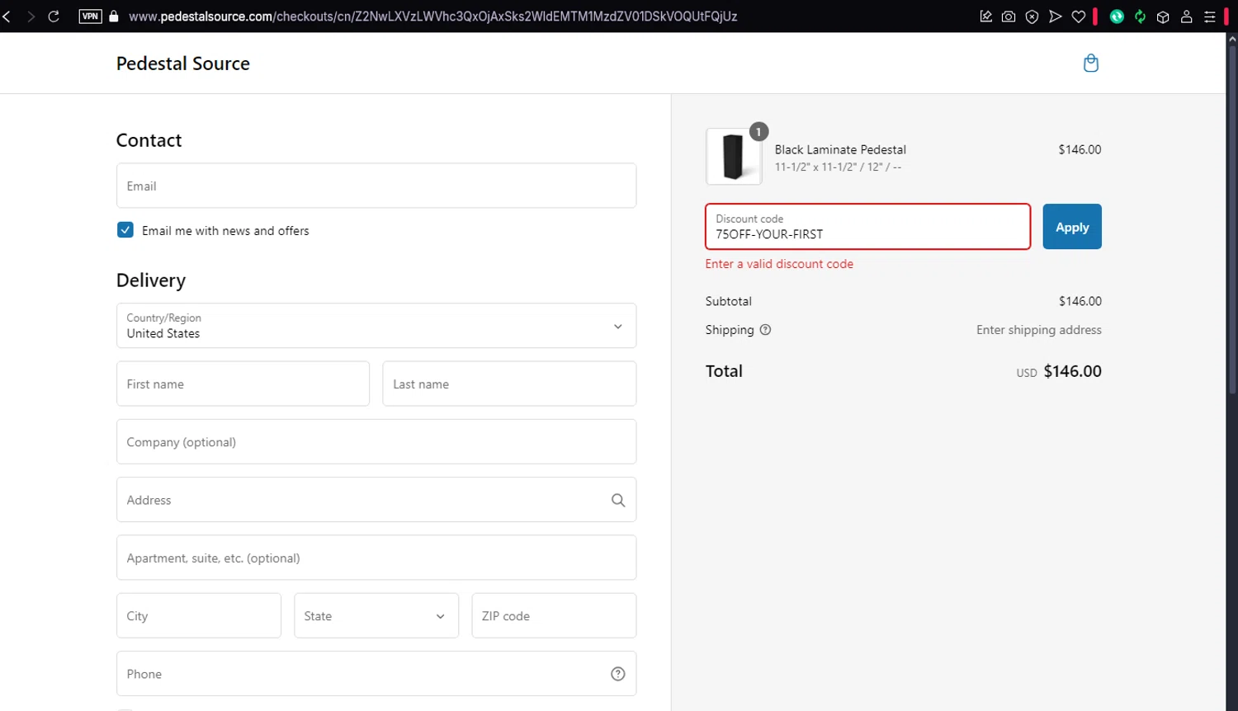
Task: Reload the checkout page
Action: (54, 16)
